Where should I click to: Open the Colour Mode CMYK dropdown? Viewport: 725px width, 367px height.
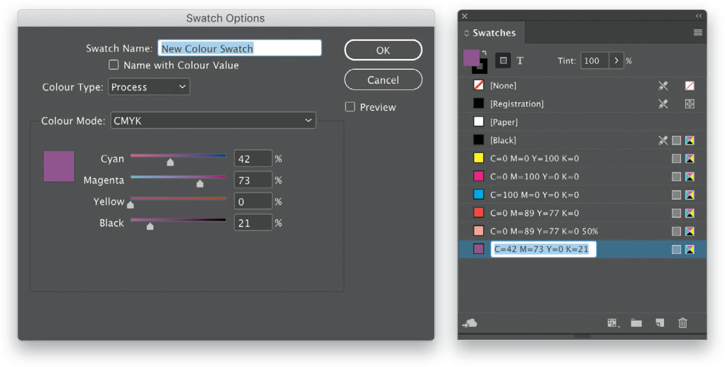[213, 121]
